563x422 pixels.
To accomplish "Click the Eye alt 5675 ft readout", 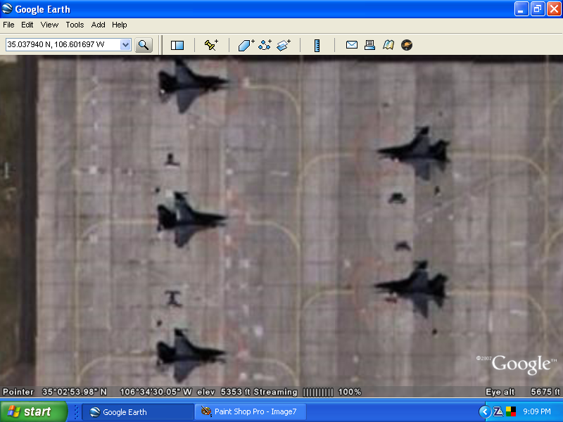I will click(522, 392).
